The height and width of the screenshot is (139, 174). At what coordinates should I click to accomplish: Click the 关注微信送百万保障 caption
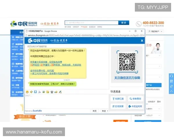[x=127, y=78]
